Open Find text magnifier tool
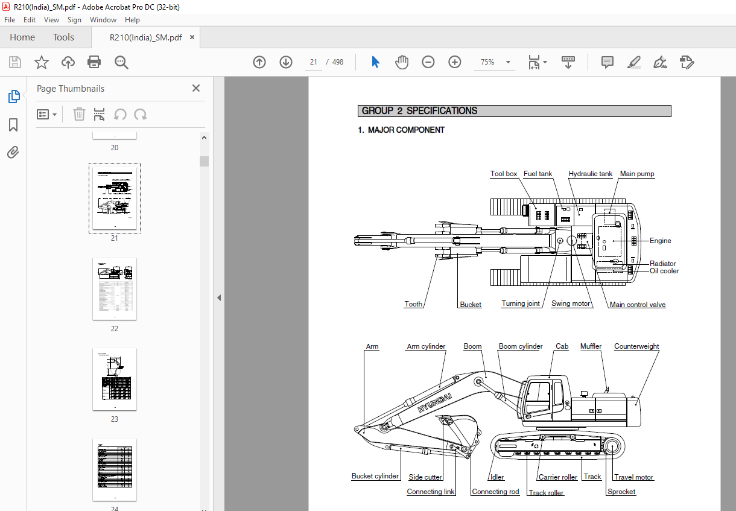Screen dimensions: 736x511 [x=122, y=62]
